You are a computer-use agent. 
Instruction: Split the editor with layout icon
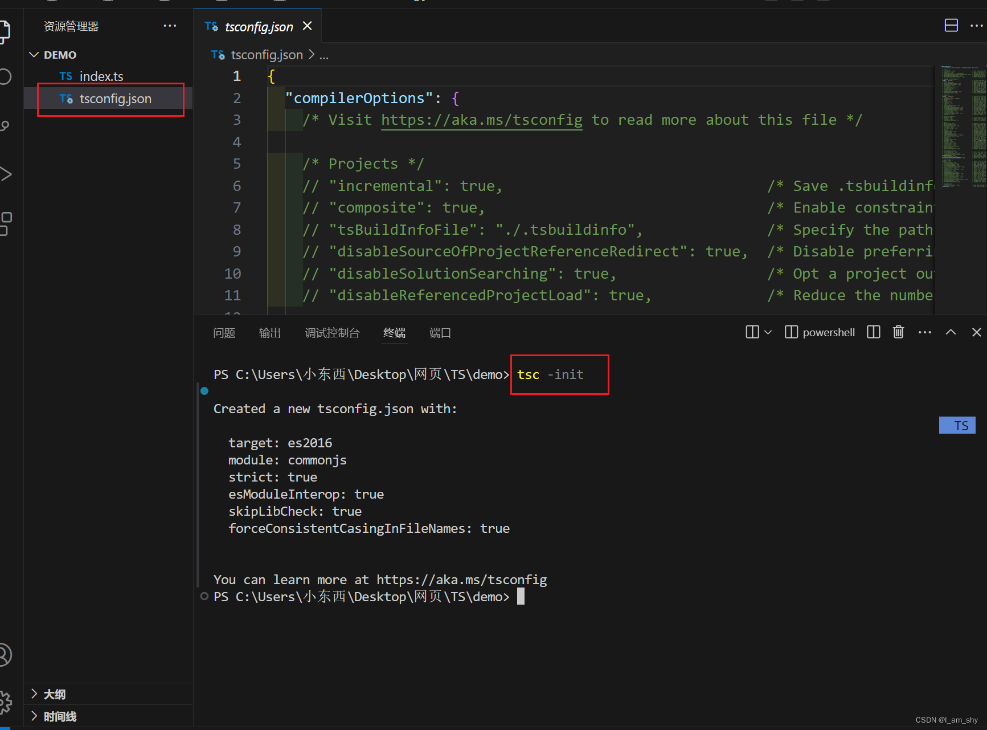click(951, 26)
